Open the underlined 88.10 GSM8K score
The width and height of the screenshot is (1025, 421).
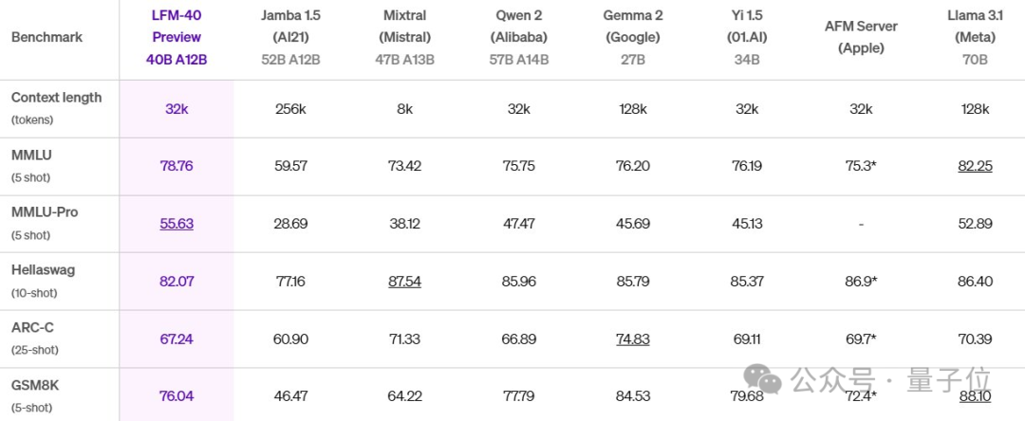click(975, 396)
